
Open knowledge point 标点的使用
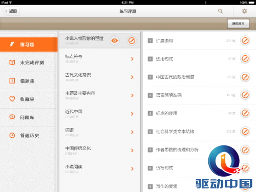tap(166, 113)
